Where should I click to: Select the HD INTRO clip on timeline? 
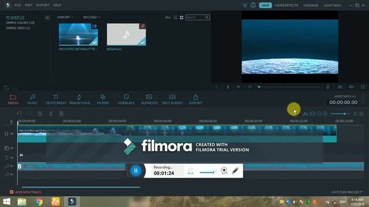pyautogui.click(x=177, y=134)
